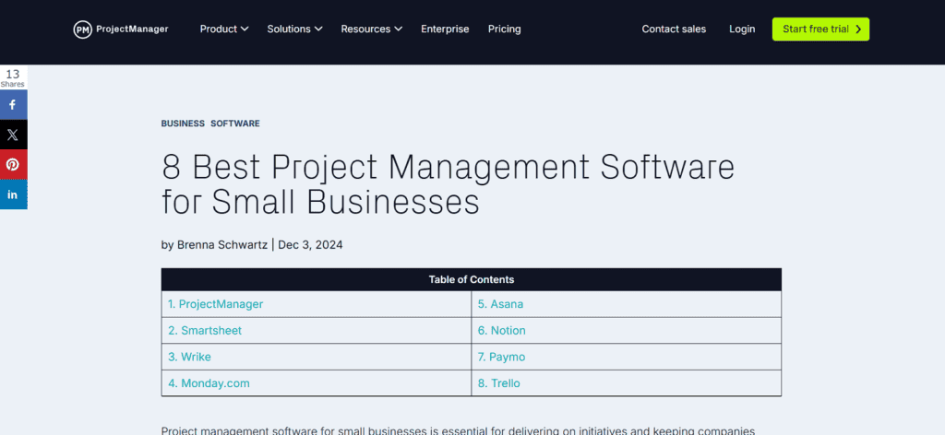
Task: Click the 13 Shares counter
Action: (x=13, y=78)
